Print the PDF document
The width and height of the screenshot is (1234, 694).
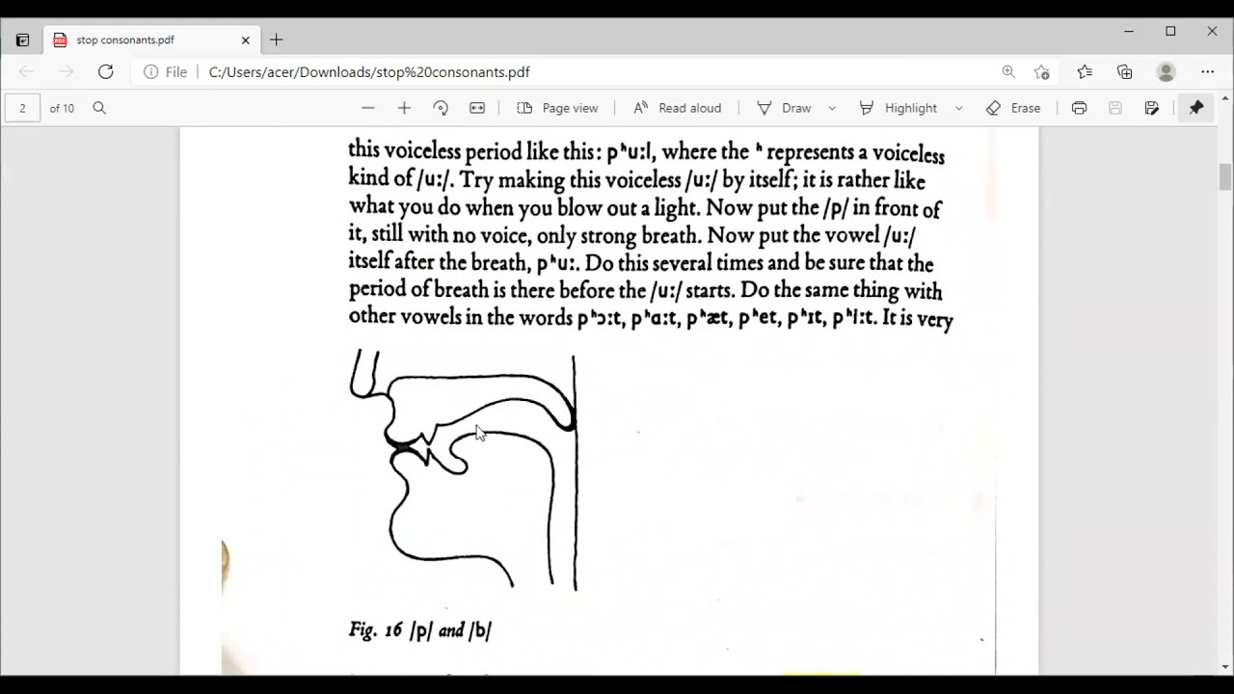(1079, 108)
